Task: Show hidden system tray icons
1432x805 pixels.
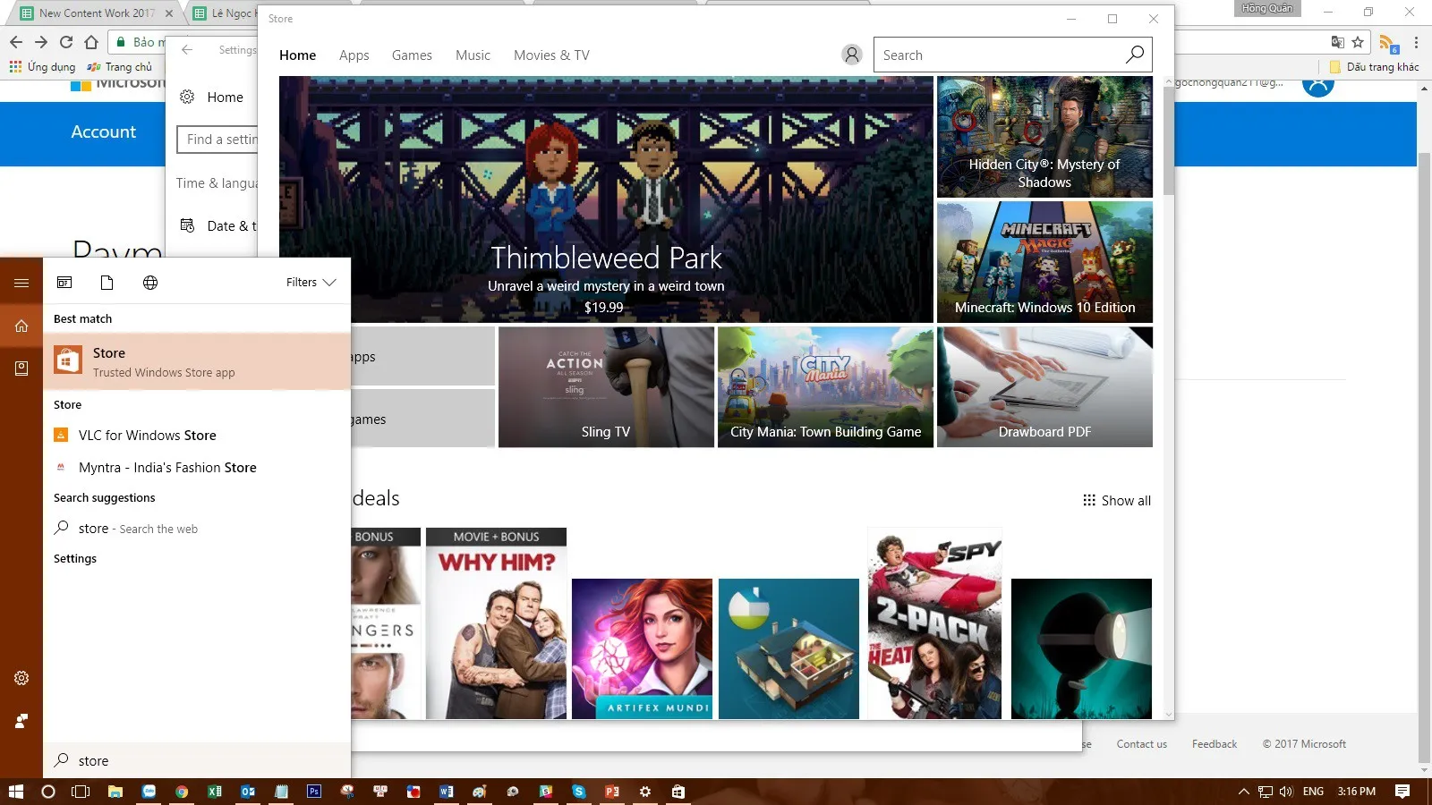Action: (1243, 792)
